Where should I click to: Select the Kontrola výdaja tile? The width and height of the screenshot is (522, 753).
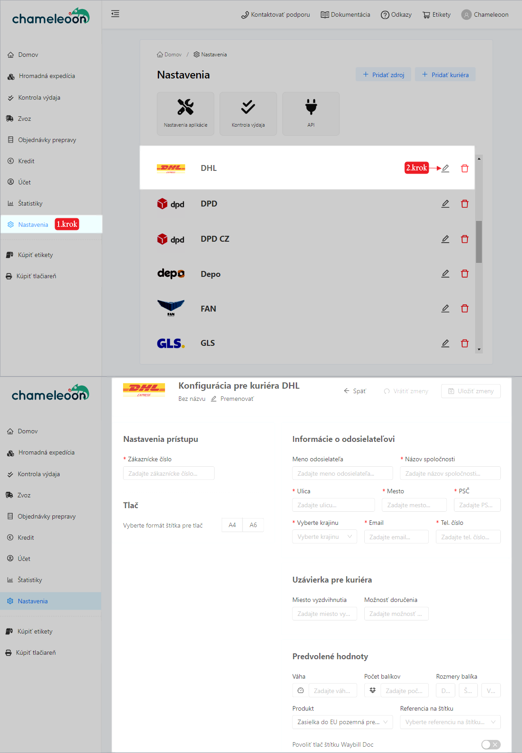point(248,113)
